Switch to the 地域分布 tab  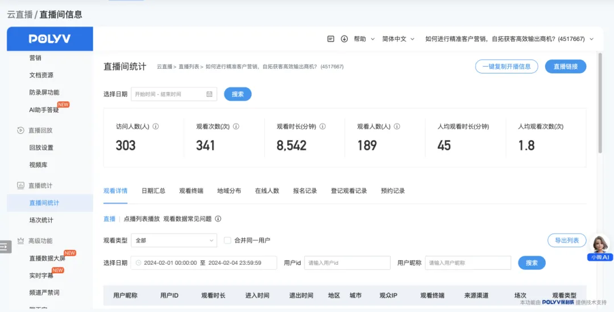pyautogui.click(x=229, y=191)
